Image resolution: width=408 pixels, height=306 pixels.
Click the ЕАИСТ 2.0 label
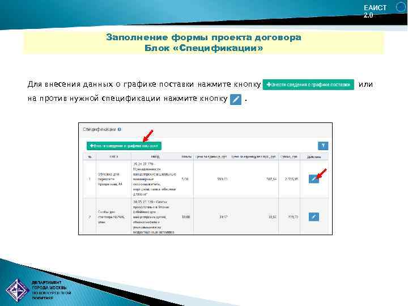375,11
